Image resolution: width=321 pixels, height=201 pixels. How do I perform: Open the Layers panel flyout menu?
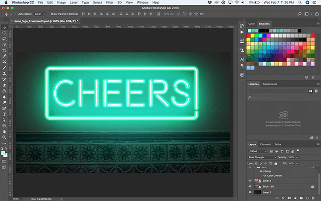pos(318,144)
